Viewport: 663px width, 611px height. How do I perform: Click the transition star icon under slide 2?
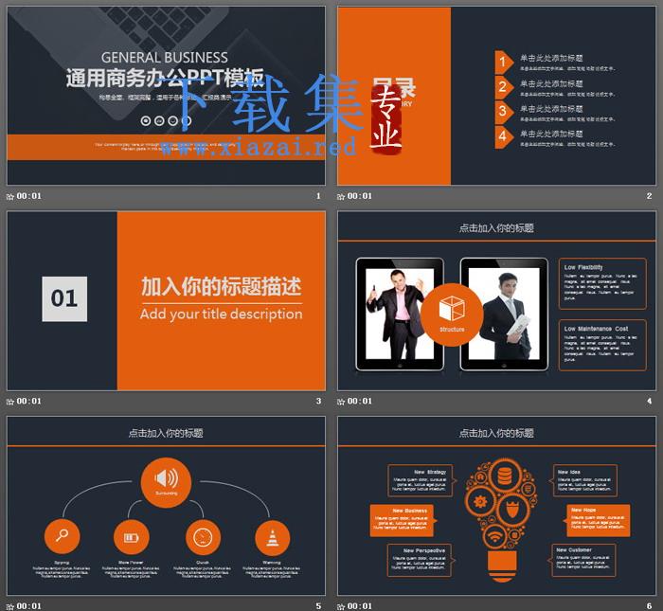pyautogui.click(x=341, y=197)
